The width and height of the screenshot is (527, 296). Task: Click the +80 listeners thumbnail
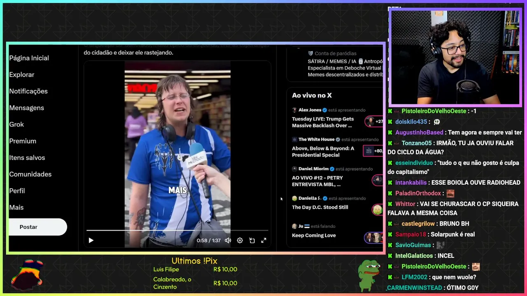pos(373,151)
